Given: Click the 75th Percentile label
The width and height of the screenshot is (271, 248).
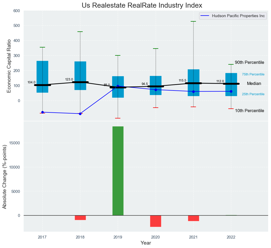Looking at the screenshot, I should pyautogui.click(x=253, y=74).
